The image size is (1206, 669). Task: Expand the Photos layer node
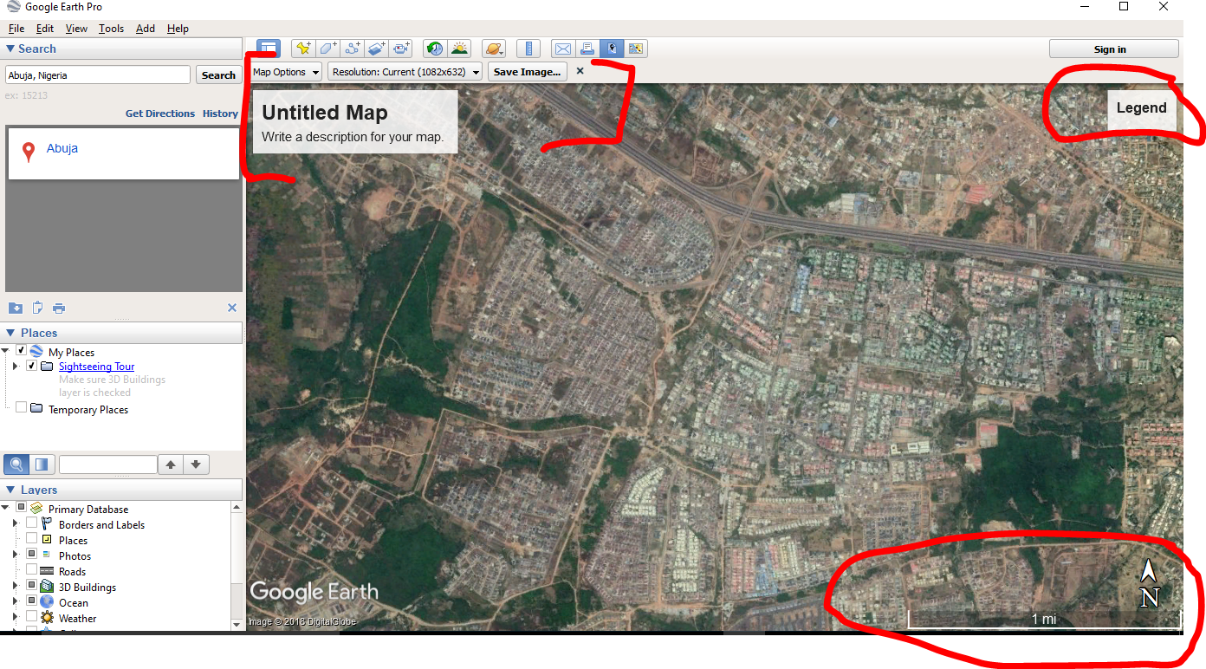pos(15,555)
